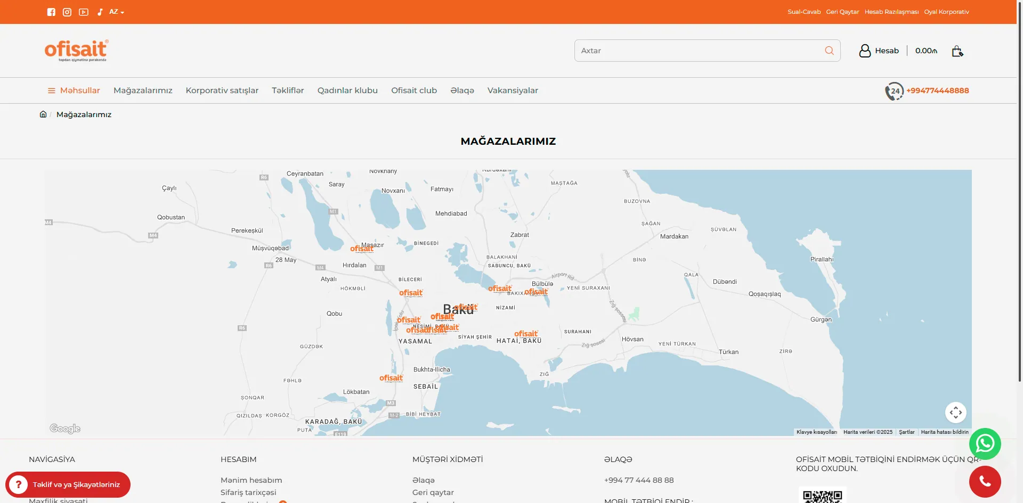Open Google logo on the map
Screen dimensions: 1023x503
pos(65,428)
